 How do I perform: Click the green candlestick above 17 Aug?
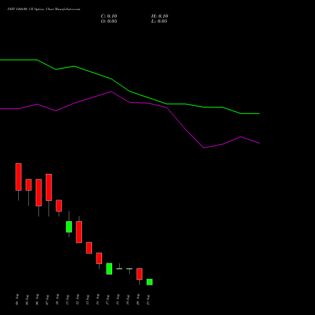tap(109, 268)
